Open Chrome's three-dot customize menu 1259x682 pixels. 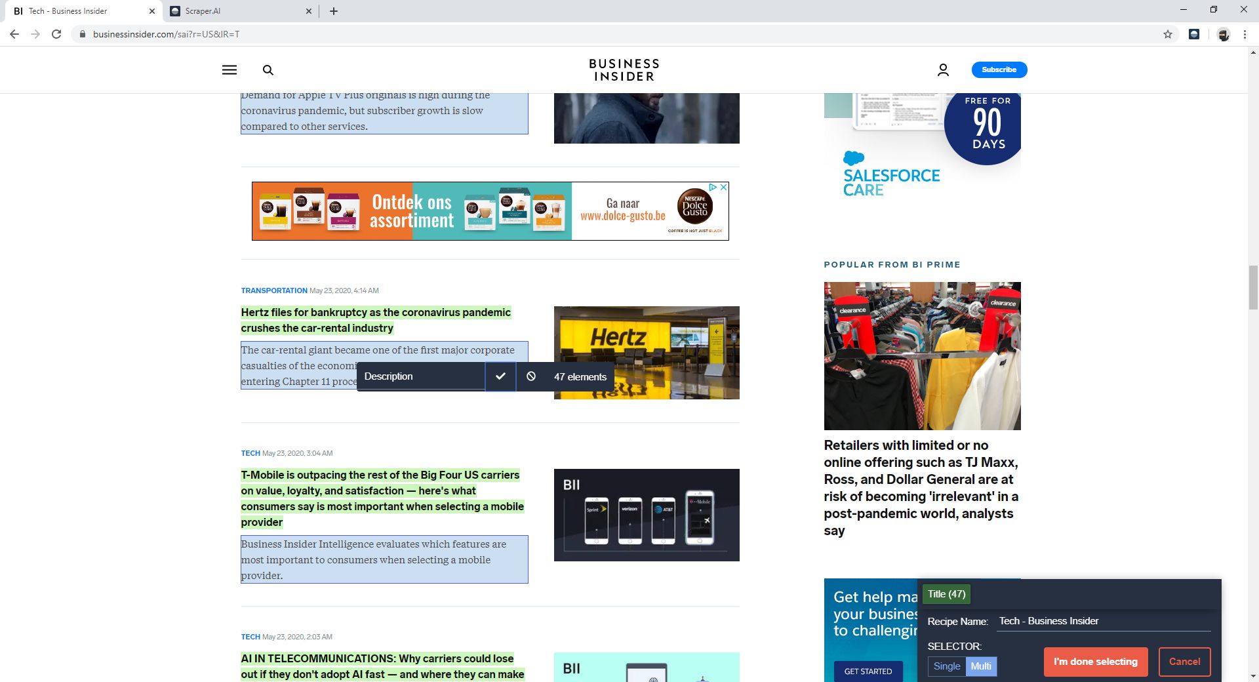pyautogui.click(x=1244, y=34)
